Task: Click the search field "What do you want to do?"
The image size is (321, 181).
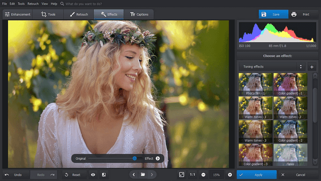Action: pyautogui.click(x=84, y=4)
